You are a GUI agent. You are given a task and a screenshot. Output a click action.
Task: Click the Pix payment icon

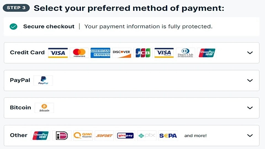point(147,135)
